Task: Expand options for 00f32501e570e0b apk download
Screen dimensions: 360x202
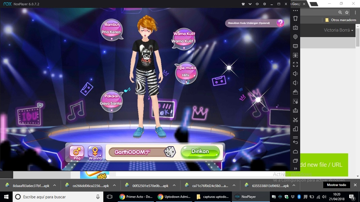Action: pyautogui.click(x=174, y=186)
